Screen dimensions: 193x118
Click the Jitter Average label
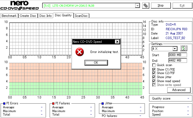pos(108,107)
